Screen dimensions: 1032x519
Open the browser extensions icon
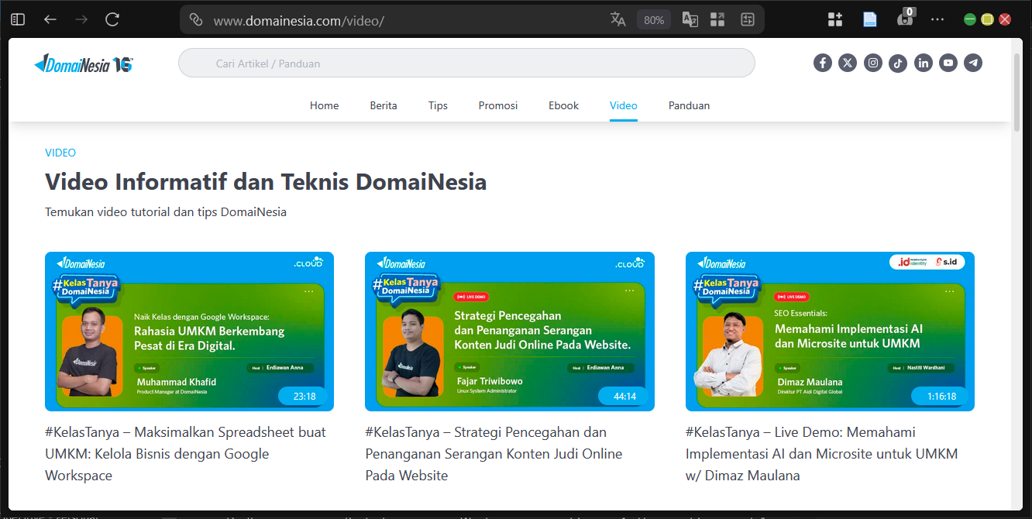[835, 19]
